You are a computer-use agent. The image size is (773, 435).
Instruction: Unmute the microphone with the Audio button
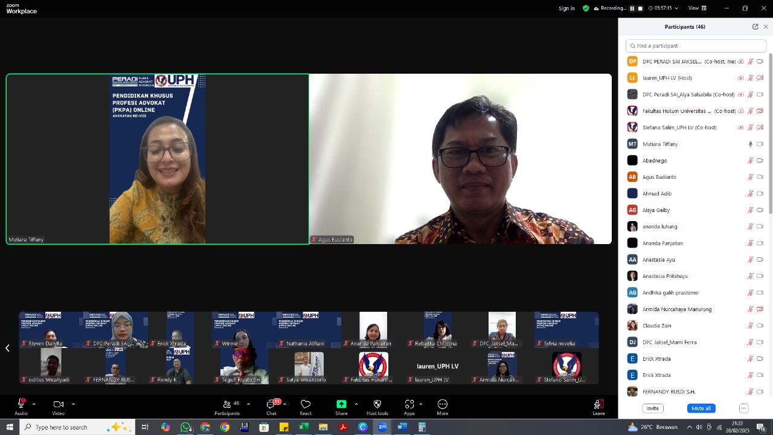21,407
